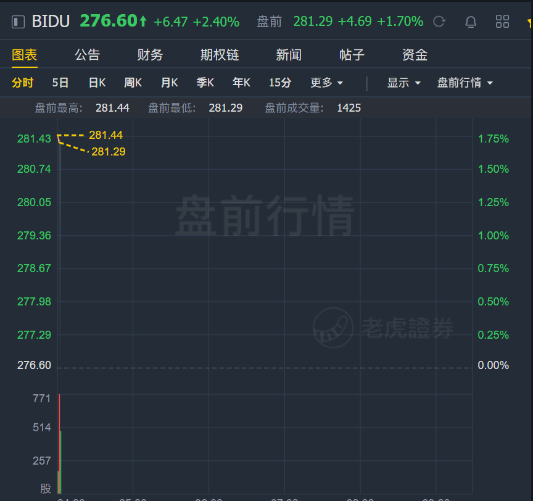Expand the 盘前行情 session dropdown
The image size is (533, 501).
[465, 83]
